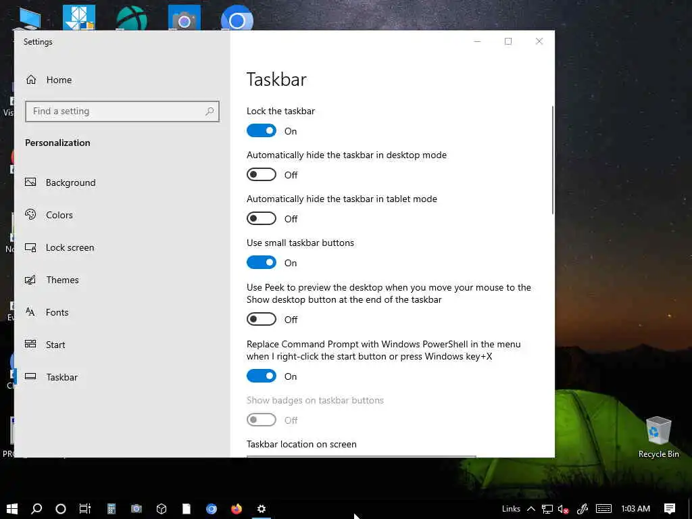The height and width of the screenshot is (519, 692).
Task: Open the blank document icon on taskbar
Action: coord(187,509)
